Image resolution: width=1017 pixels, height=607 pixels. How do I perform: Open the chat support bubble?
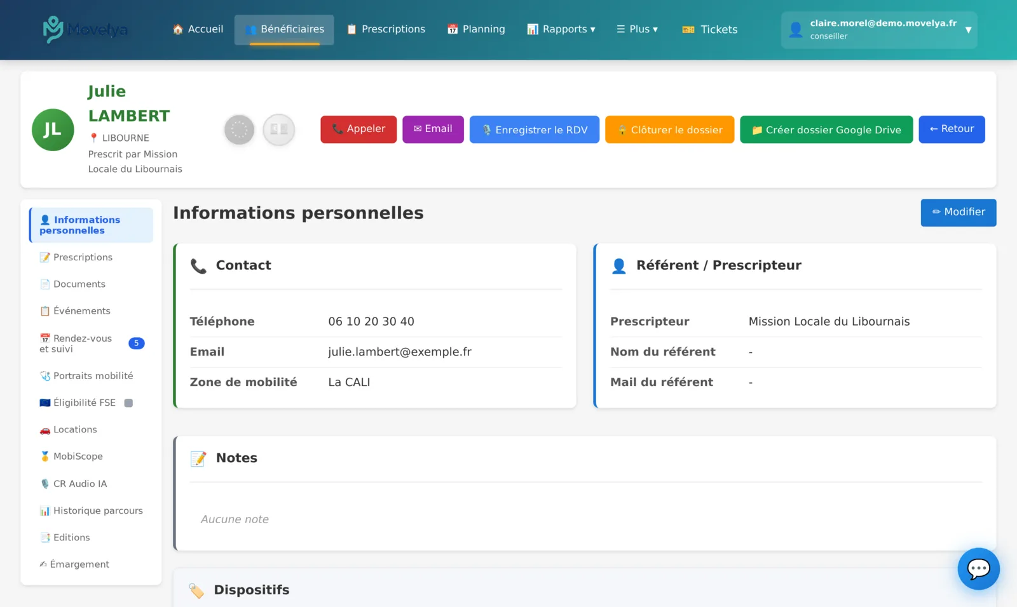click(x=978, y=568)
